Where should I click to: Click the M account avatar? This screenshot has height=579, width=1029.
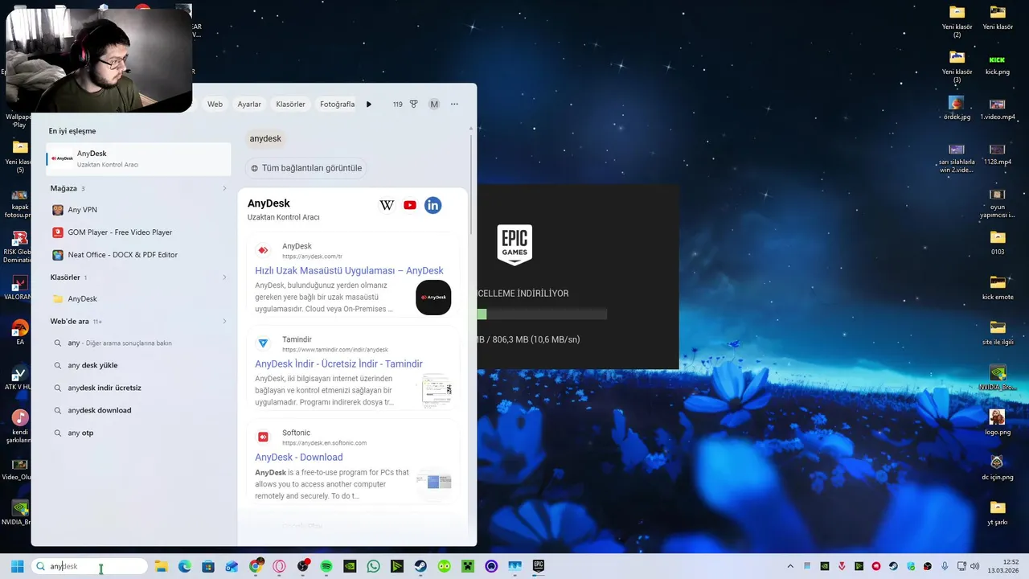pos(434,105)
